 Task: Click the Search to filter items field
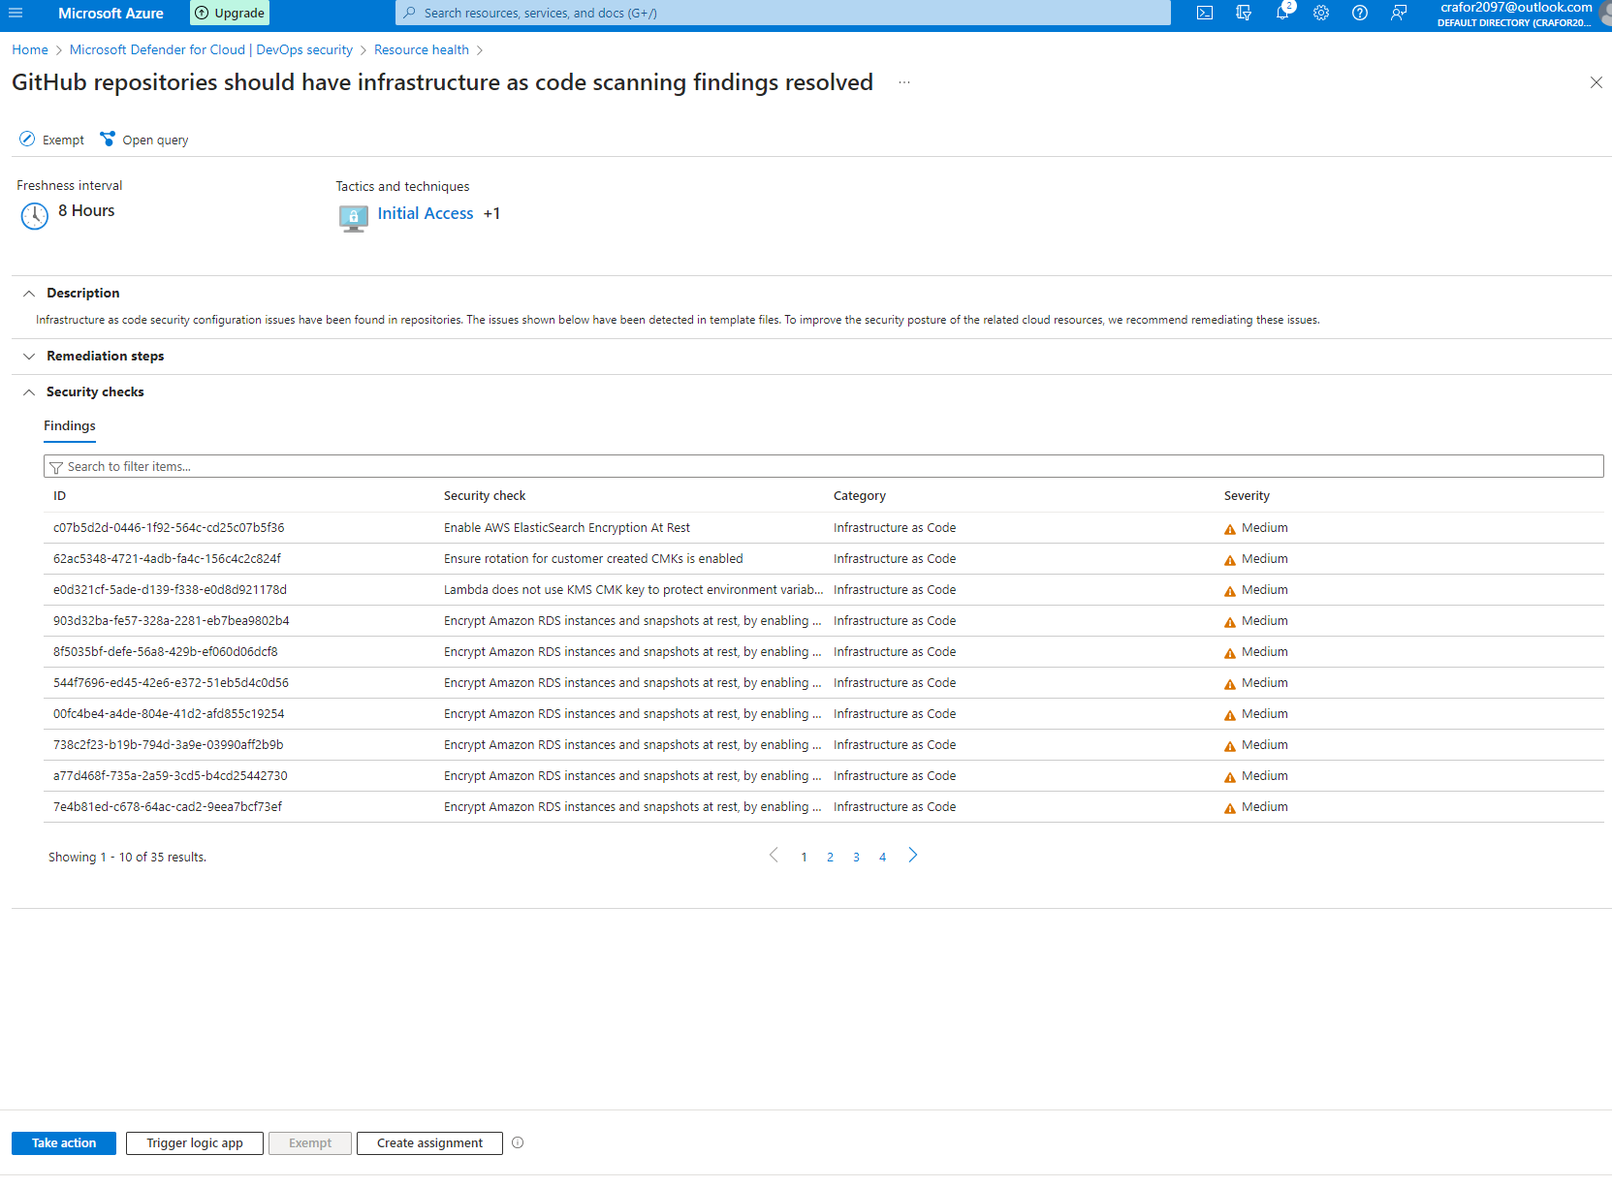824,467
